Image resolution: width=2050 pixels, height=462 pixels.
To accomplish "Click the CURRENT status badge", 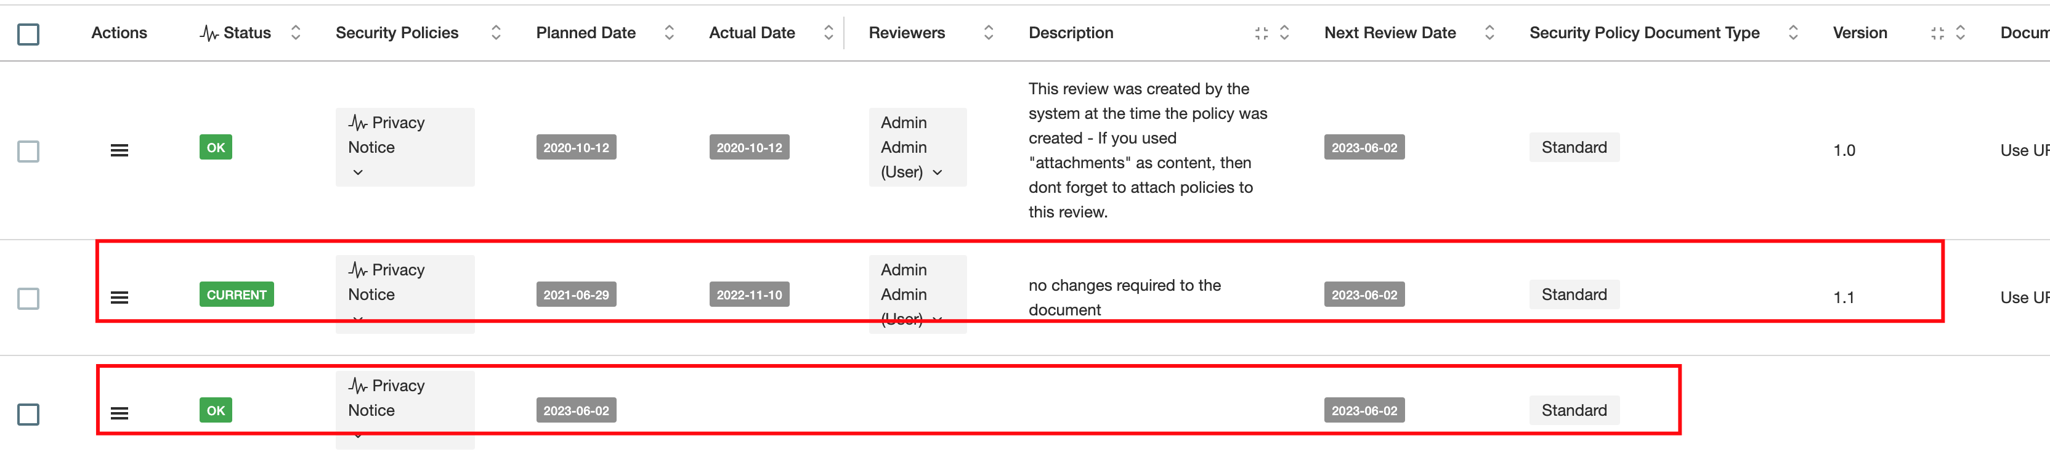I will (x=237, y=294).
